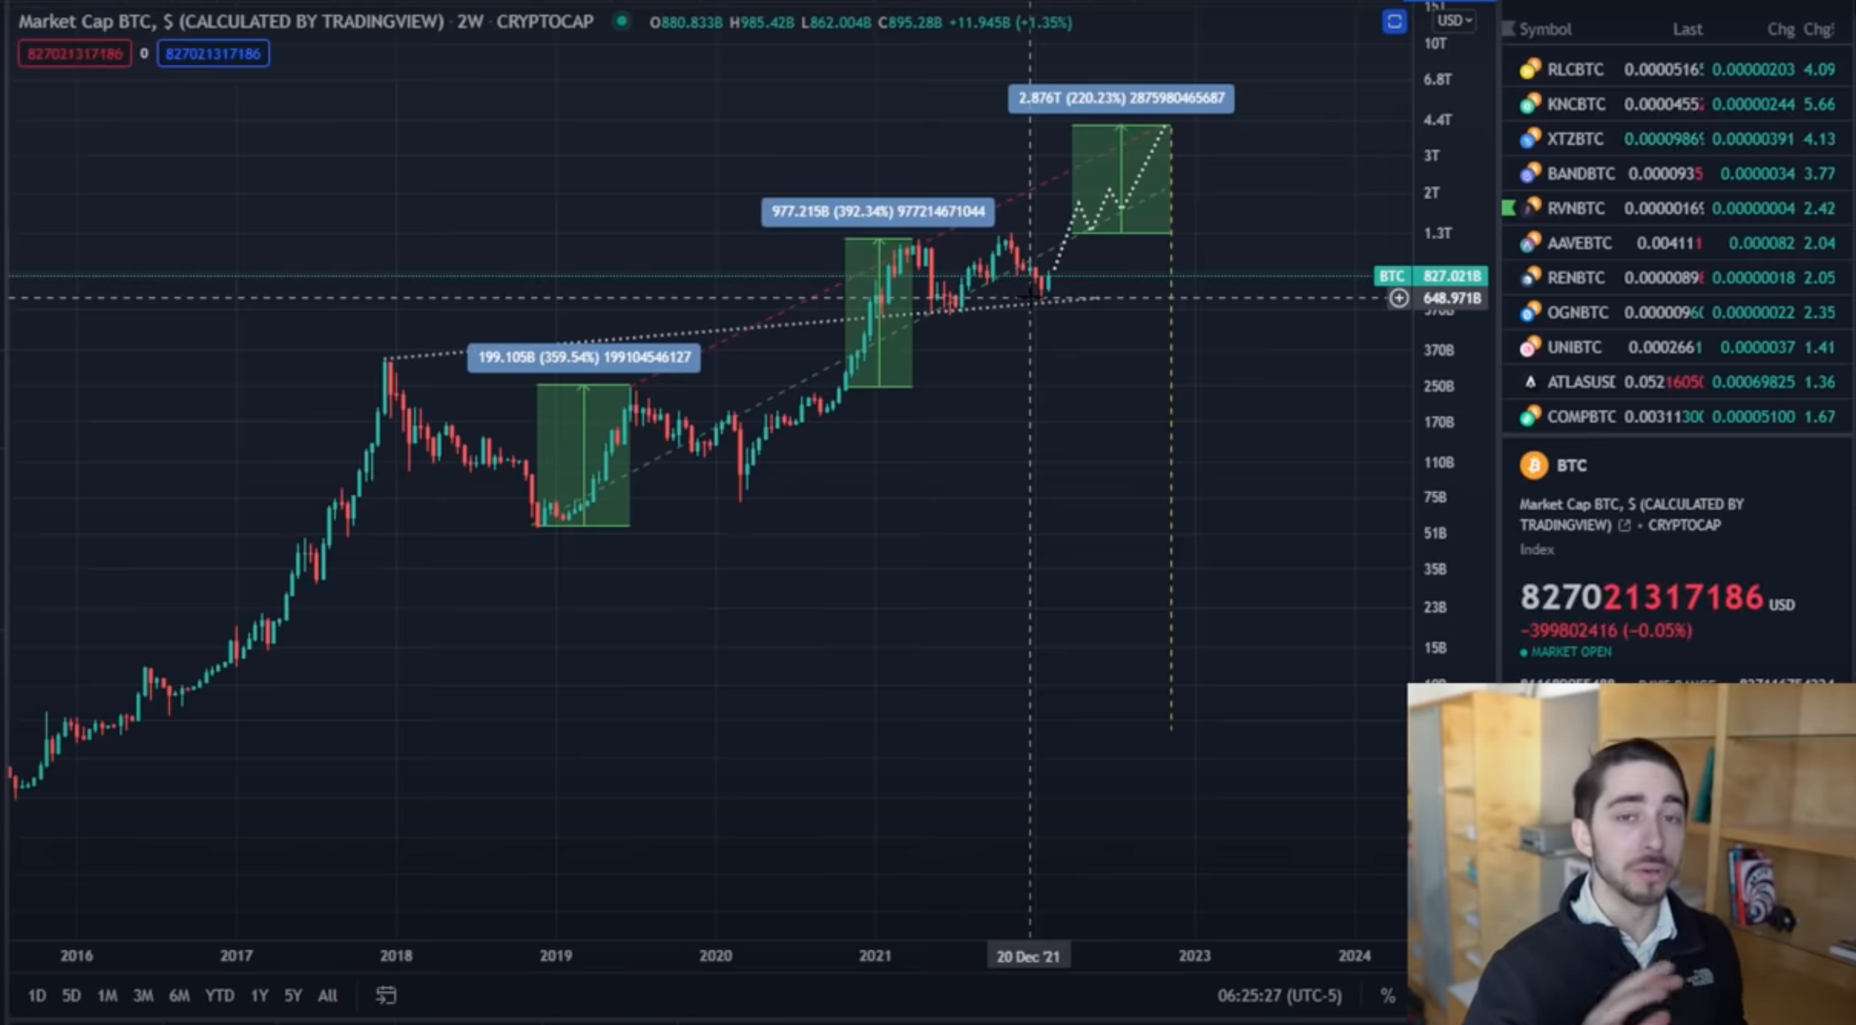Viewport: 1856px width, 1025px height.
Task: Select the 6M time range button
Action: tap(179, 996)
